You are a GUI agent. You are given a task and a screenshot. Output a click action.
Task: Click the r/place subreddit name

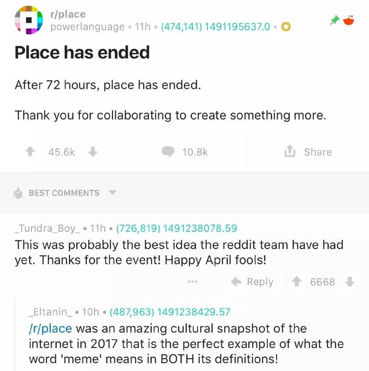pos(68,15)
